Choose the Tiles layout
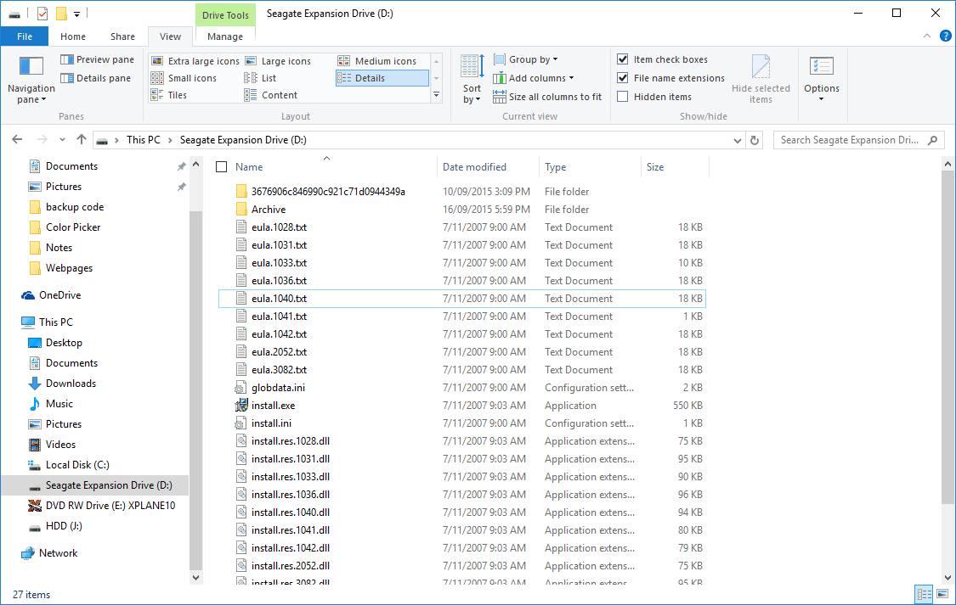Image resolution: width=956 pixels, height=605 pixels. 176,94
